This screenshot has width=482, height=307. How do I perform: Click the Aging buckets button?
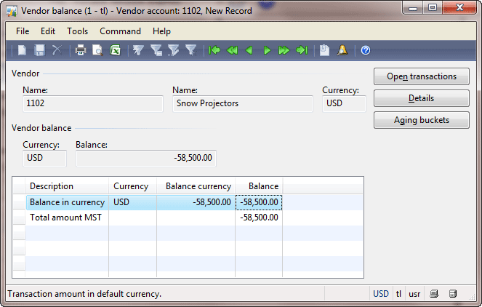422,120
